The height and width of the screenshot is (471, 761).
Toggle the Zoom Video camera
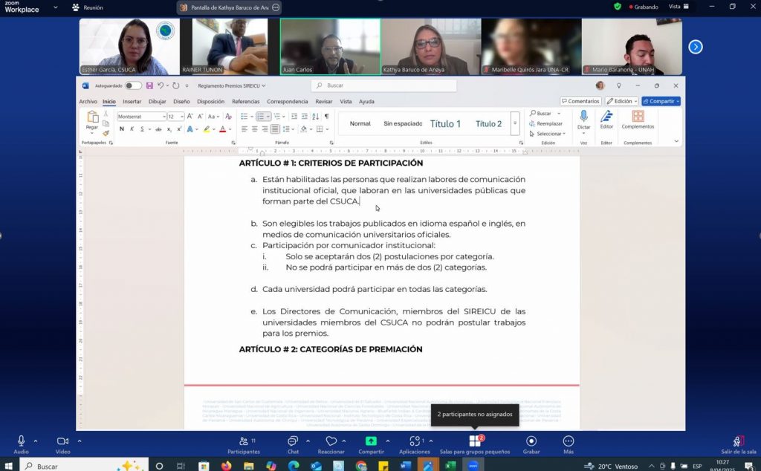(62, 441)
